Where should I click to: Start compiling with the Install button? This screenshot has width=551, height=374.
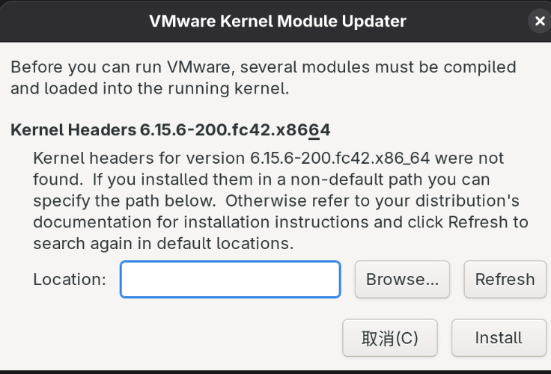[x=499, y=338]
